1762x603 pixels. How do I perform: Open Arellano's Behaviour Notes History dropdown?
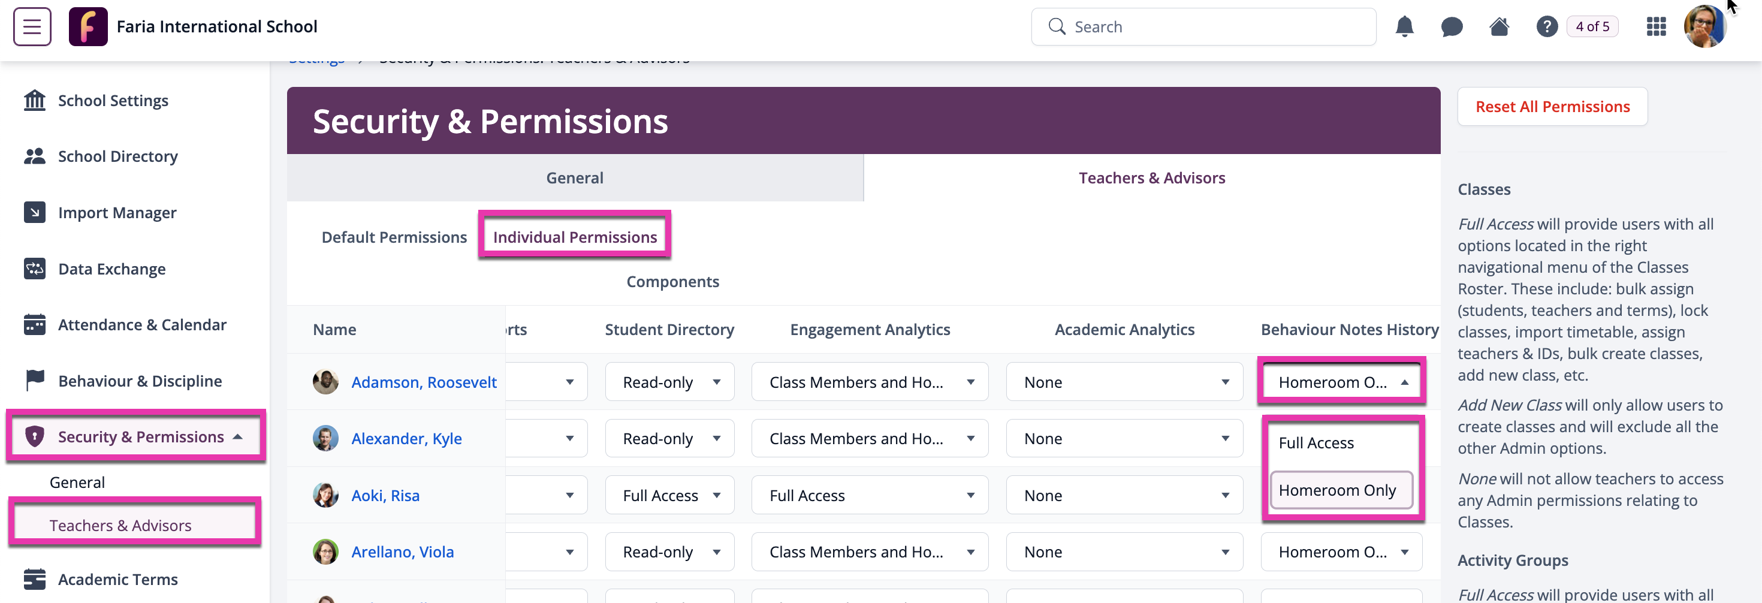click(1341, 551)
